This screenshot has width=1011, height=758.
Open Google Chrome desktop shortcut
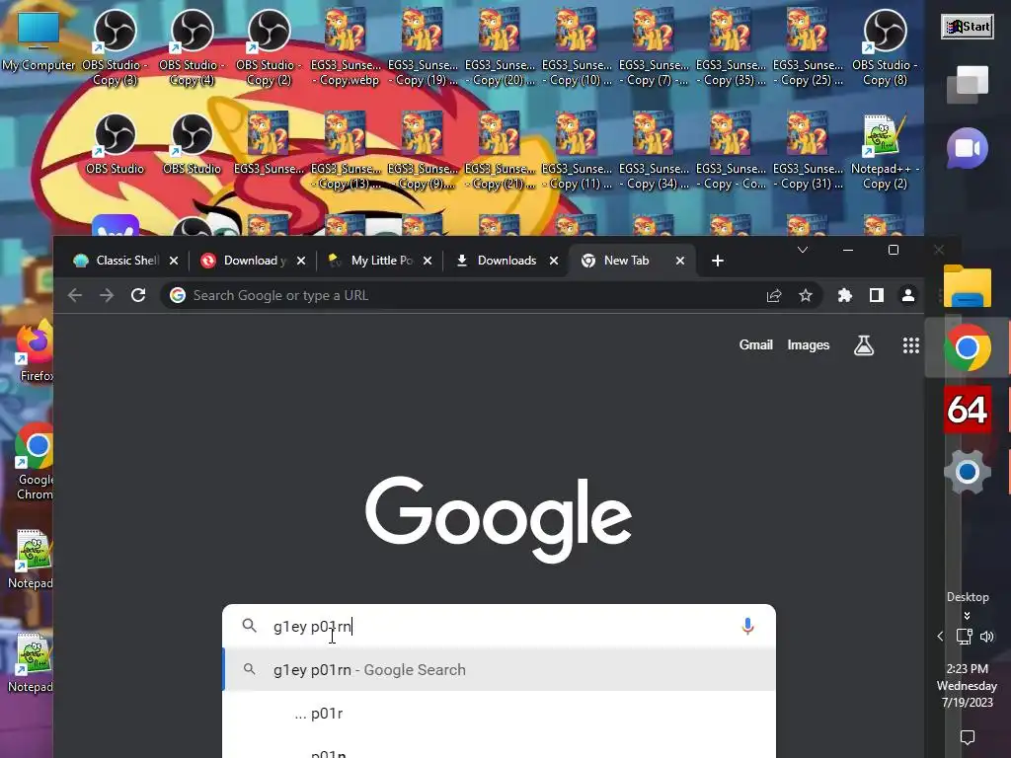point(35,462)
